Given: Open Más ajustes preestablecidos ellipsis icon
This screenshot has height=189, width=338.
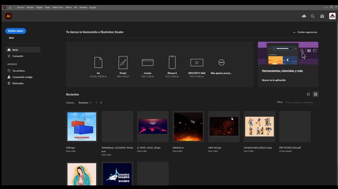Looking at the screenshot, I should pos(221,63).
